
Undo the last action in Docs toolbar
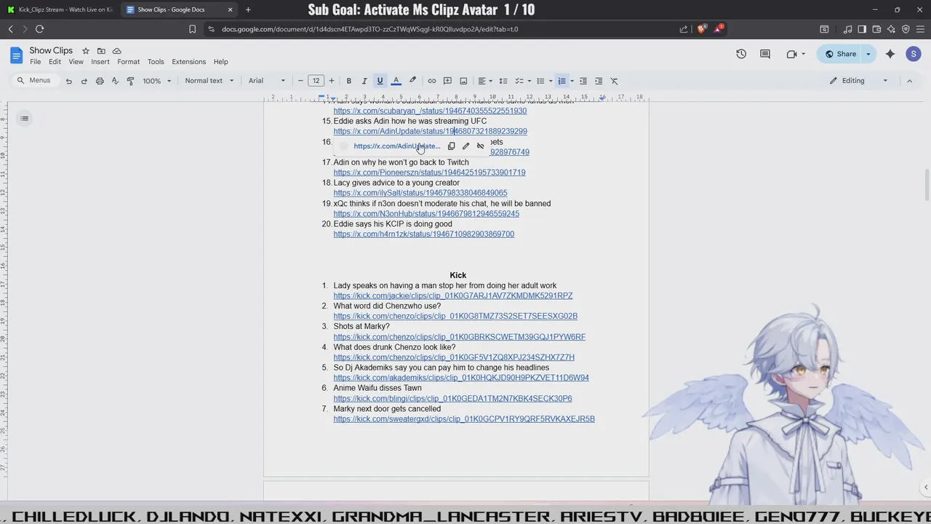[x=68, y=81]
